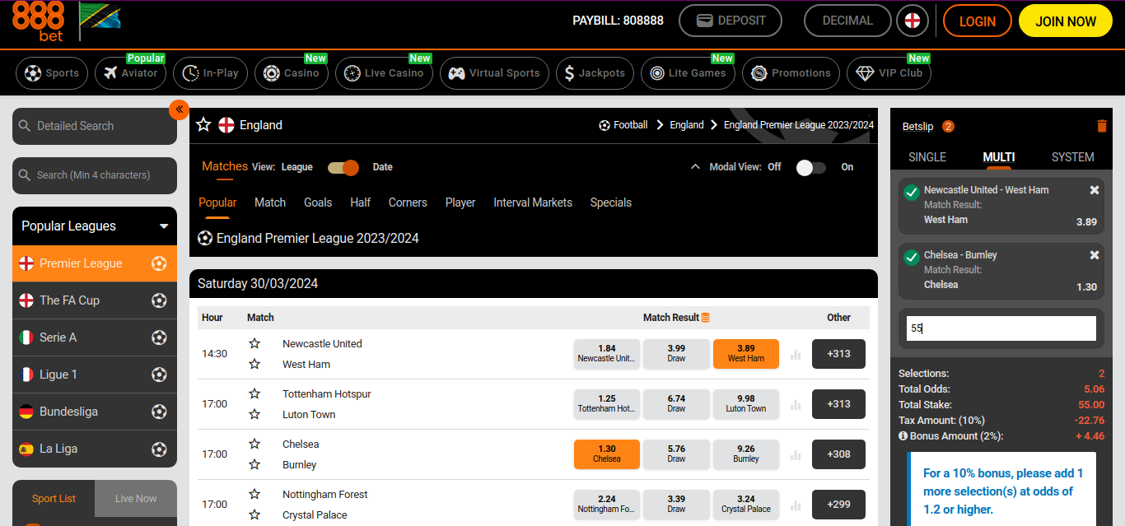Open stats chart for Chelsea match
Screen dimensions: 1125x526
pos(796,455)
